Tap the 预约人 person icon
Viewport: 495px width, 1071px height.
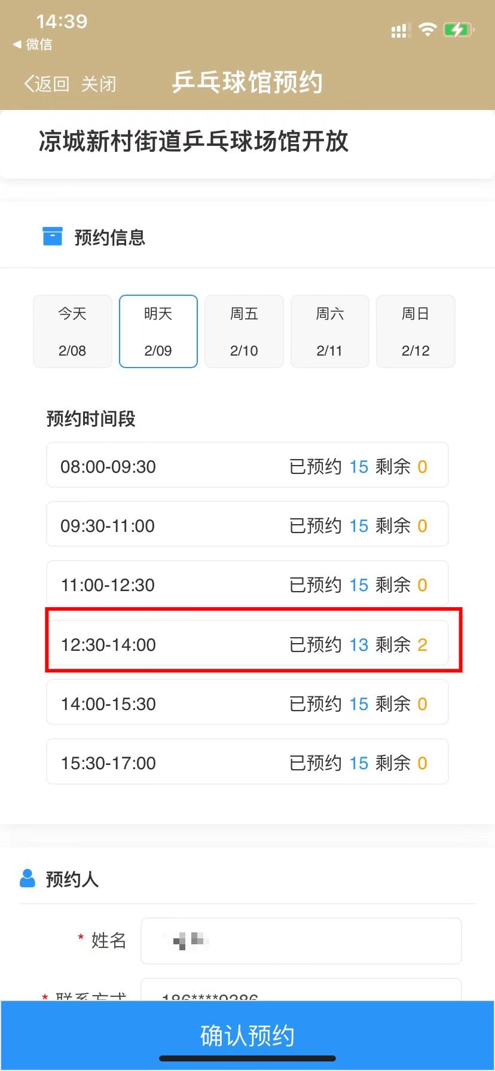point(27,879)
